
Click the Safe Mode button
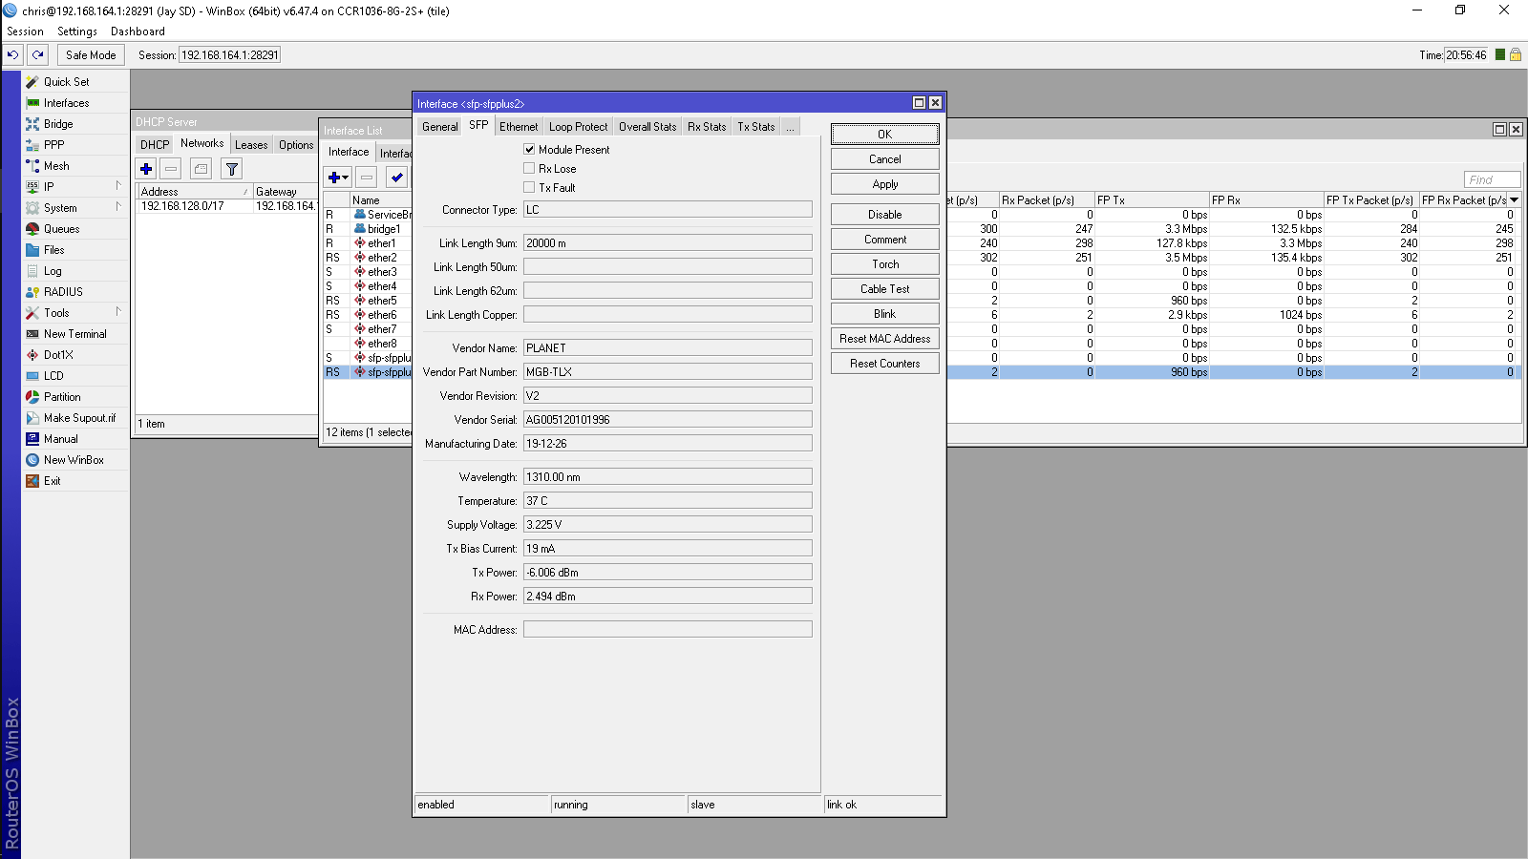pyautogui.click(x=91, y=55)
